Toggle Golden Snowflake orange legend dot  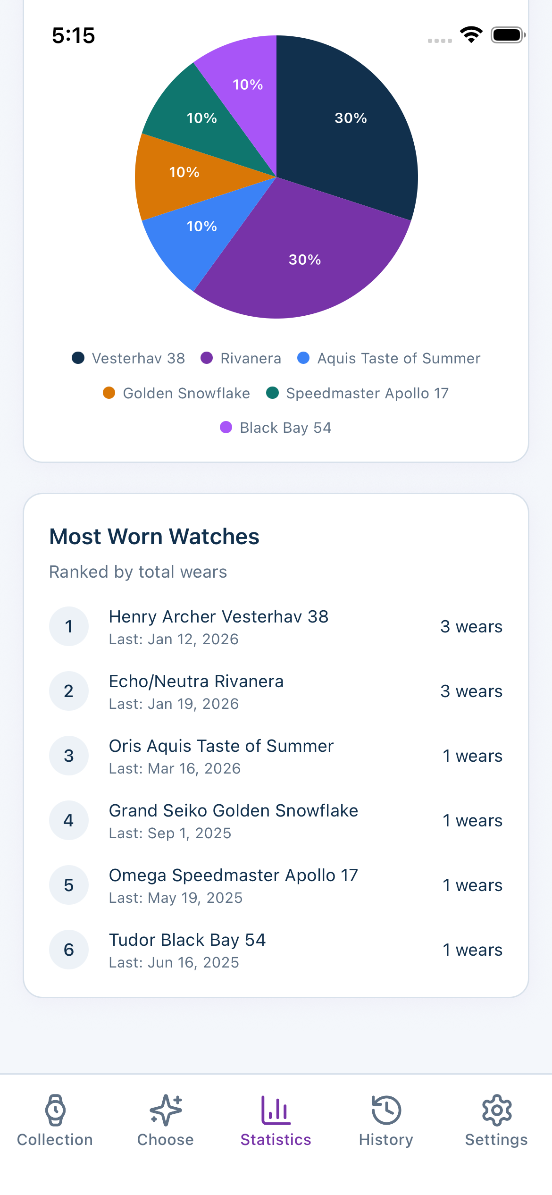pos(109,393)
